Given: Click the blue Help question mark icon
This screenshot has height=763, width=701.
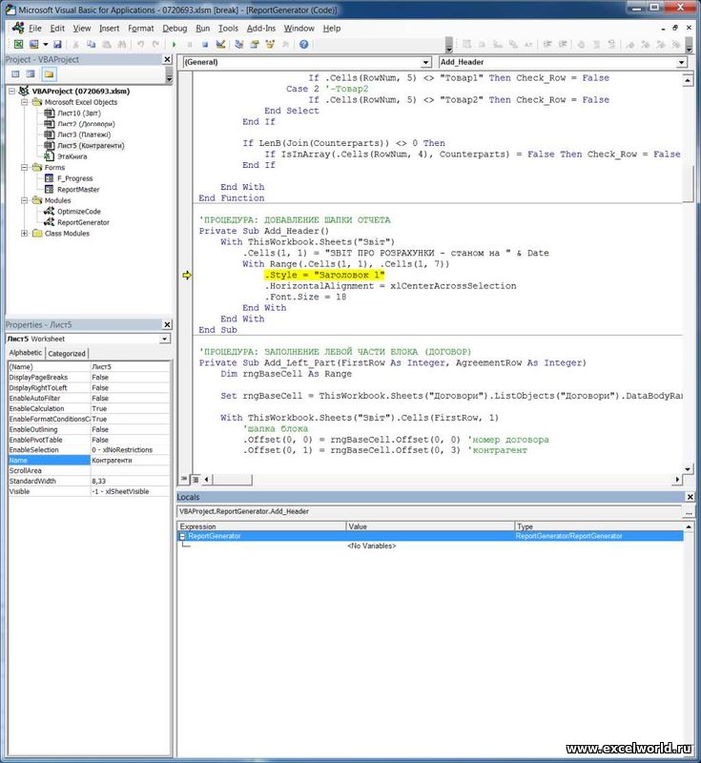Looking at the screenshot, I should pyautogui.click(x=303, y=44).
